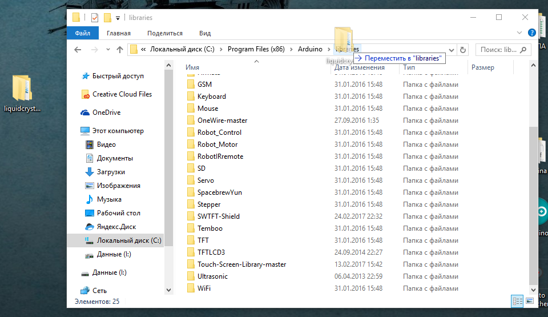Select the Ultrasonic folder name

coord(212,276)
